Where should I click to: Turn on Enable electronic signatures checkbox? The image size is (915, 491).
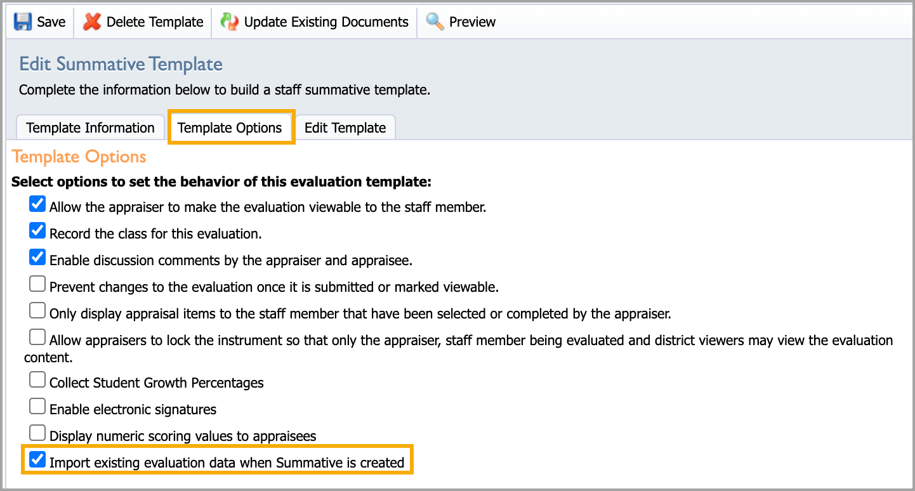(38, 406)
